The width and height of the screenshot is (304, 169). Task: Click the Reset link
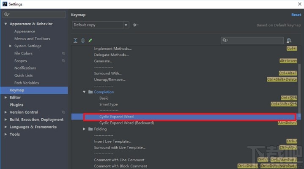[296, 15]
